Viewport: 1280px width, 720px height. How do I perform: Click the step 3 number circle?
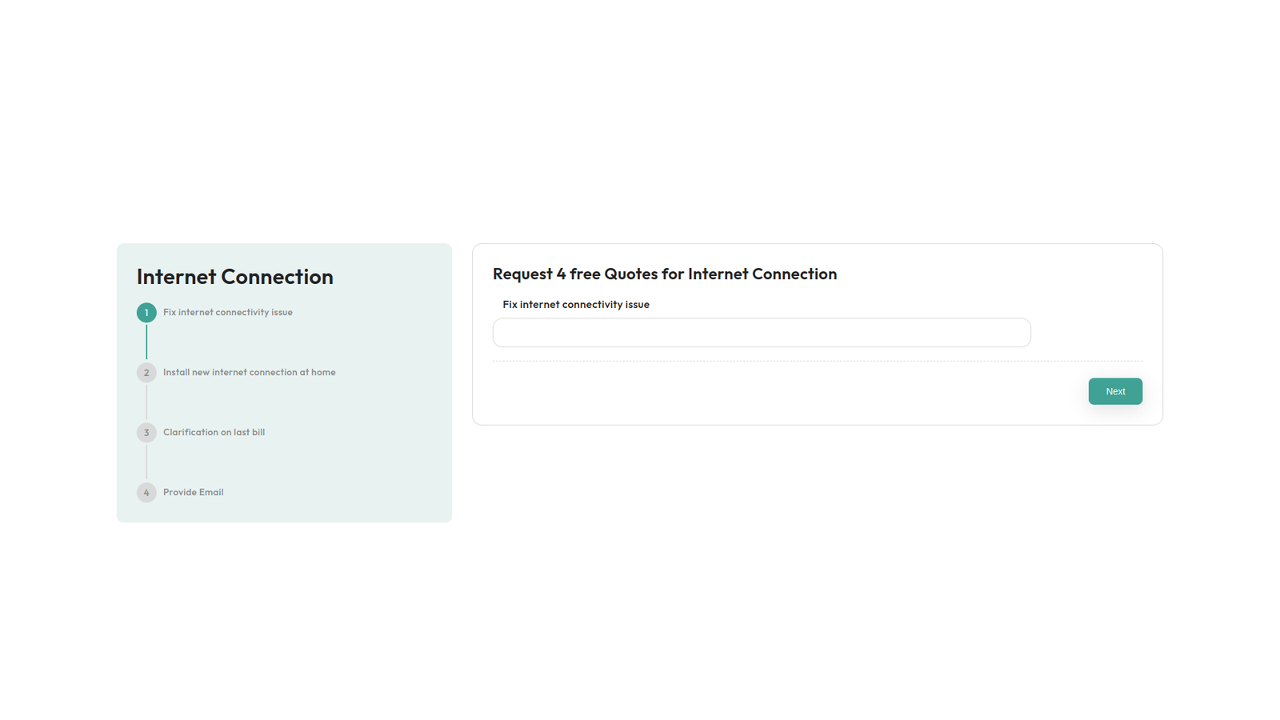(x=146, y=433)
